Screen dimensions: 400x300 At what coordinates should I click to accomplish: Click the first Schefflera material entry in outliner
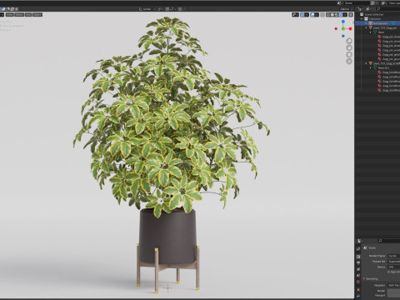pyautogui.click(x=389, y=72)
